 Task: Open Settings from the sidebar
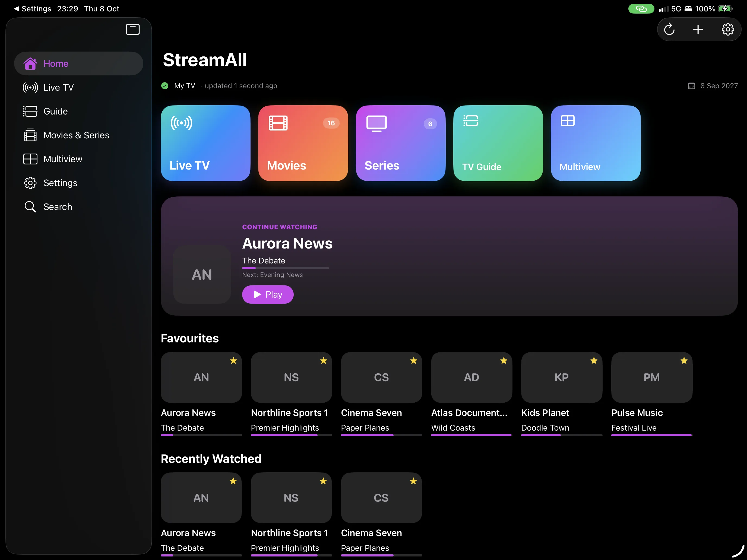[79, 183]
